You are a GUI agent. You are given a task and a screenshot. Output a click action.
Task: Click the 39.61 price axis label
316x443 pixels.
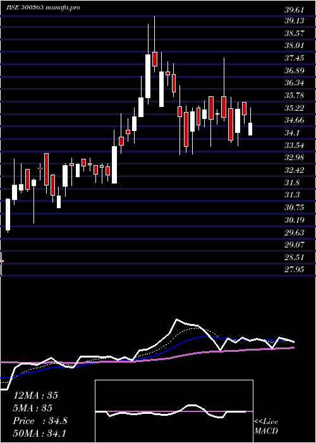click(x=295, y=10)
